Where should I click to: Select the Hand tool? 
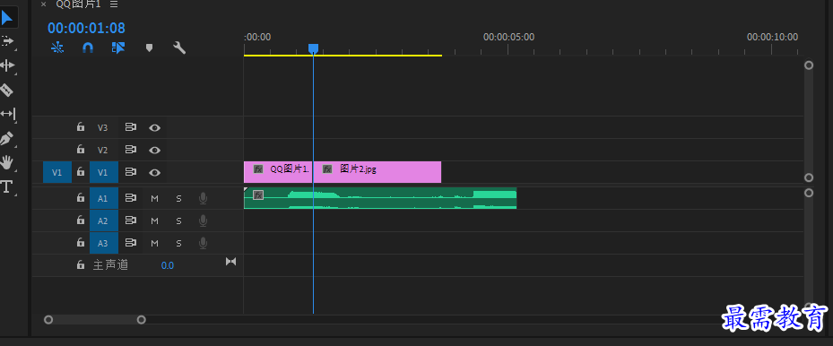[7, 162]
